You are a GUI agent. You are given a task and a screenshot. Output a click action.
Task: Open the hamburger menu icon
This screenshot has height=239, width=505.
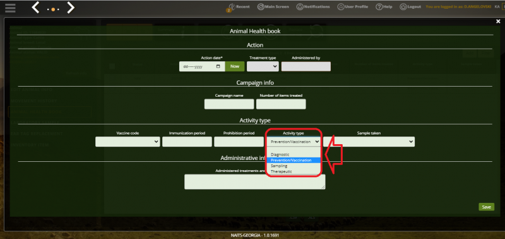pyautogui.click(x=10, y=8)
